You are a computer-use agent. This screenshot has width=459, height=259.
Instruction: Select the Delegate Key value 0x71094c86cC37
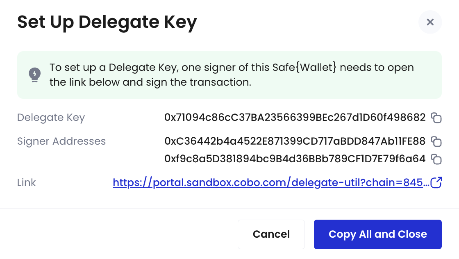[295, 117]
